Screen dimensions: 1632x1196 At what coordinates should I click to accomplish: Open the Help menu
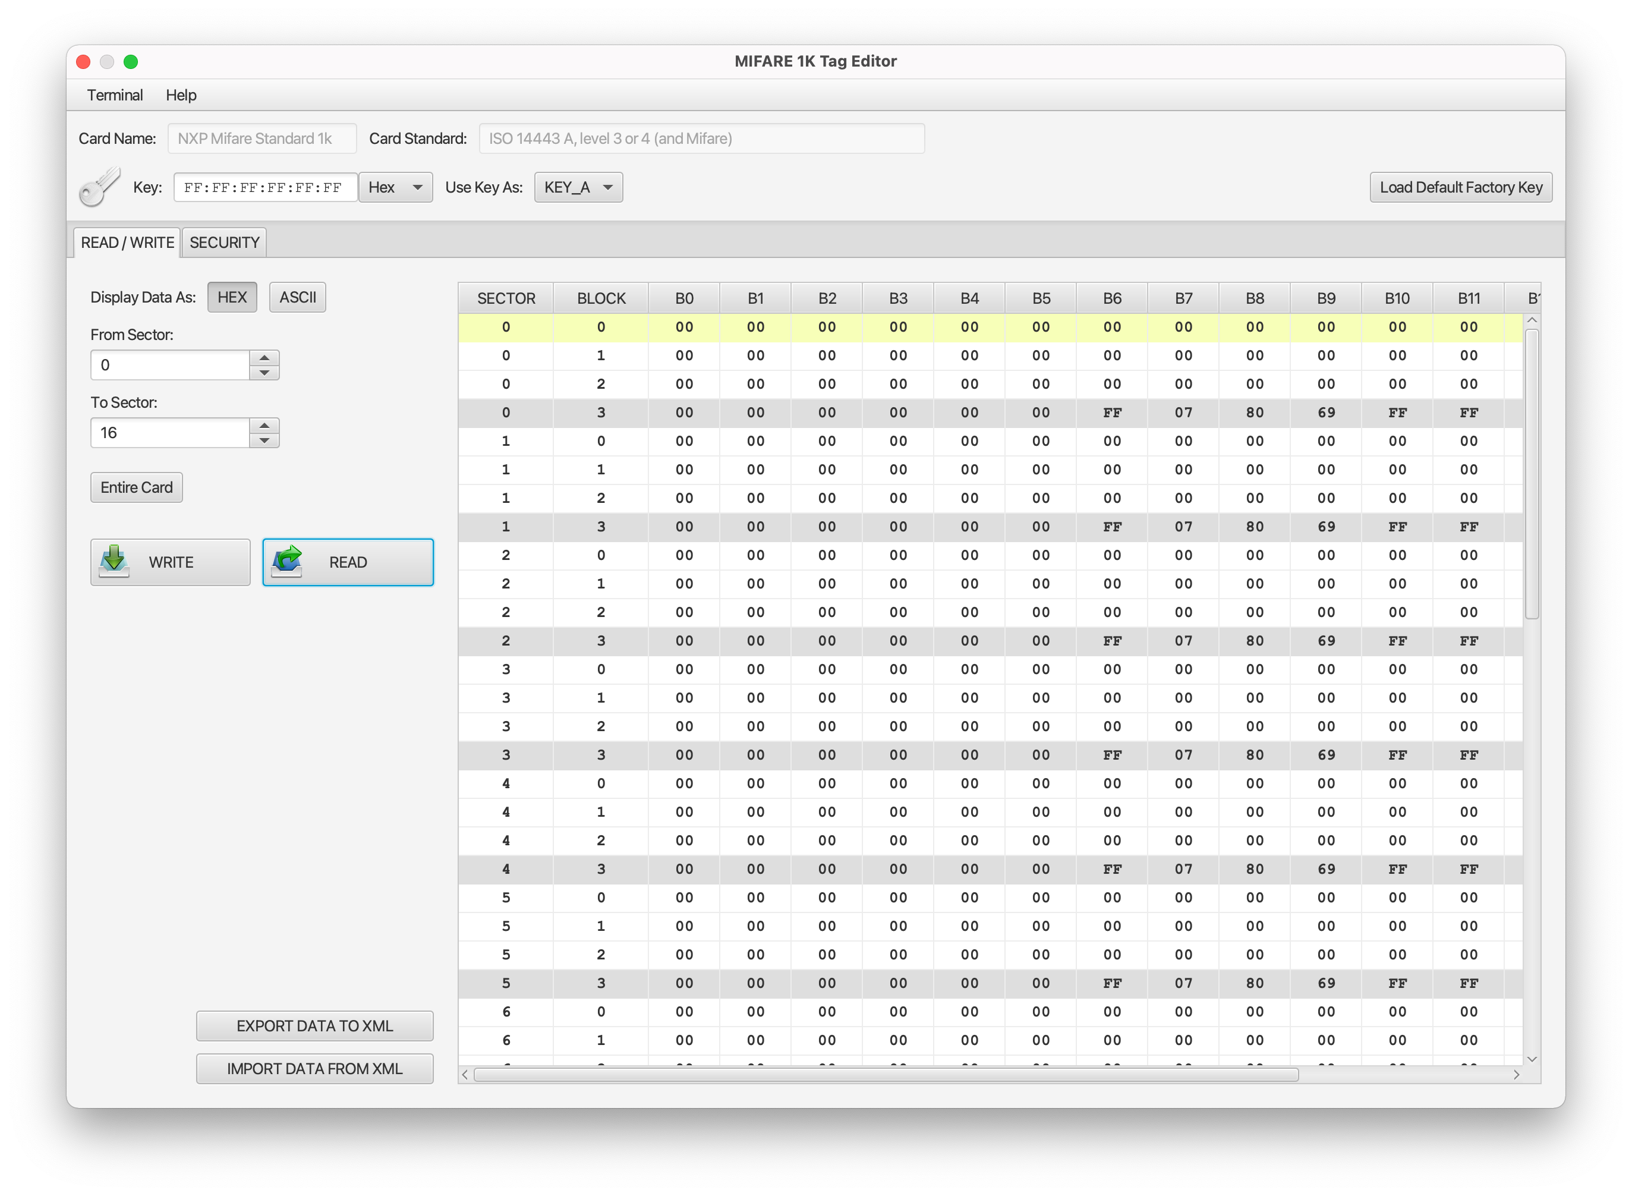(181, 95)
